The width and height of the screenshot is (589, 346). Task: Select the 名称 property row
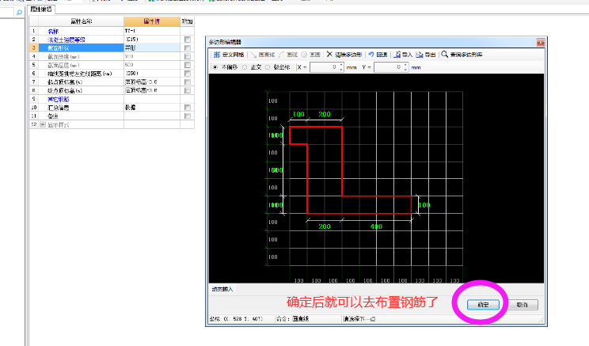81,31
